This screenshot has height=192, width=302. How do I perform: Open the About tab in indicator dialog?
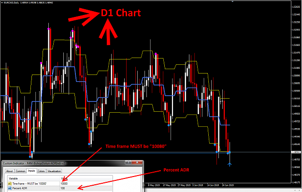[x=9, y=171]
